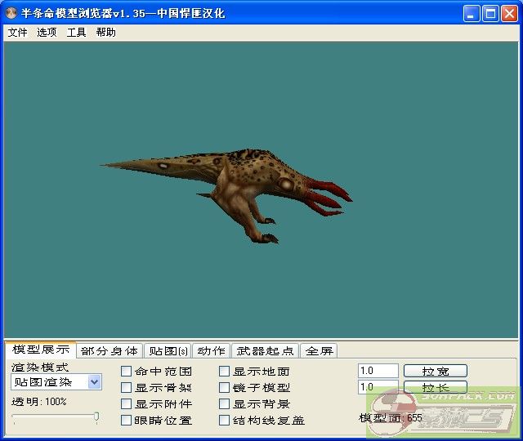Viewport: 523px width, 441px height.
Task: Open the 文件 menu
Action: click(17, 33)
